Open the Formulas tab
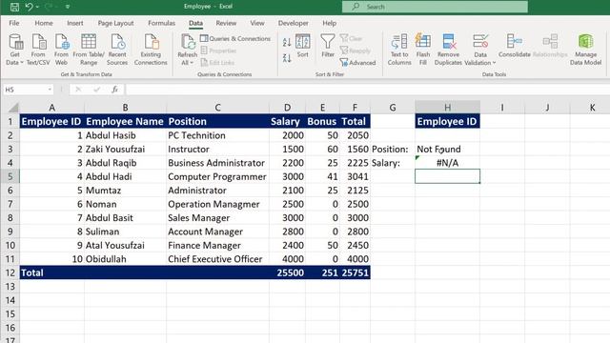Screen dimensions: 610x343 (x=161, y=23)
